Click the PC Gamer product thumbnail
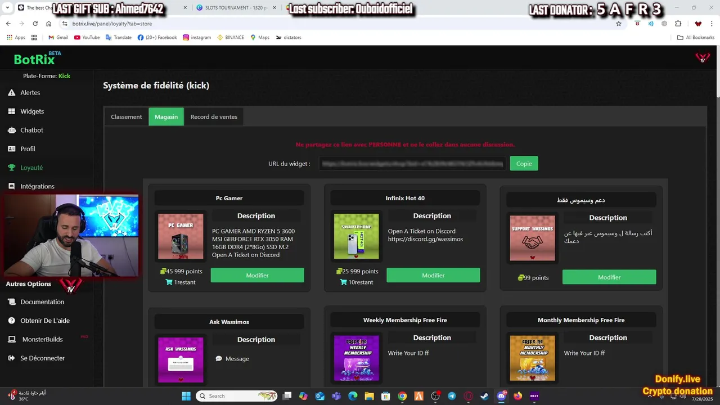The height and width of the screenshot is (405, 720). coord(181,236)
